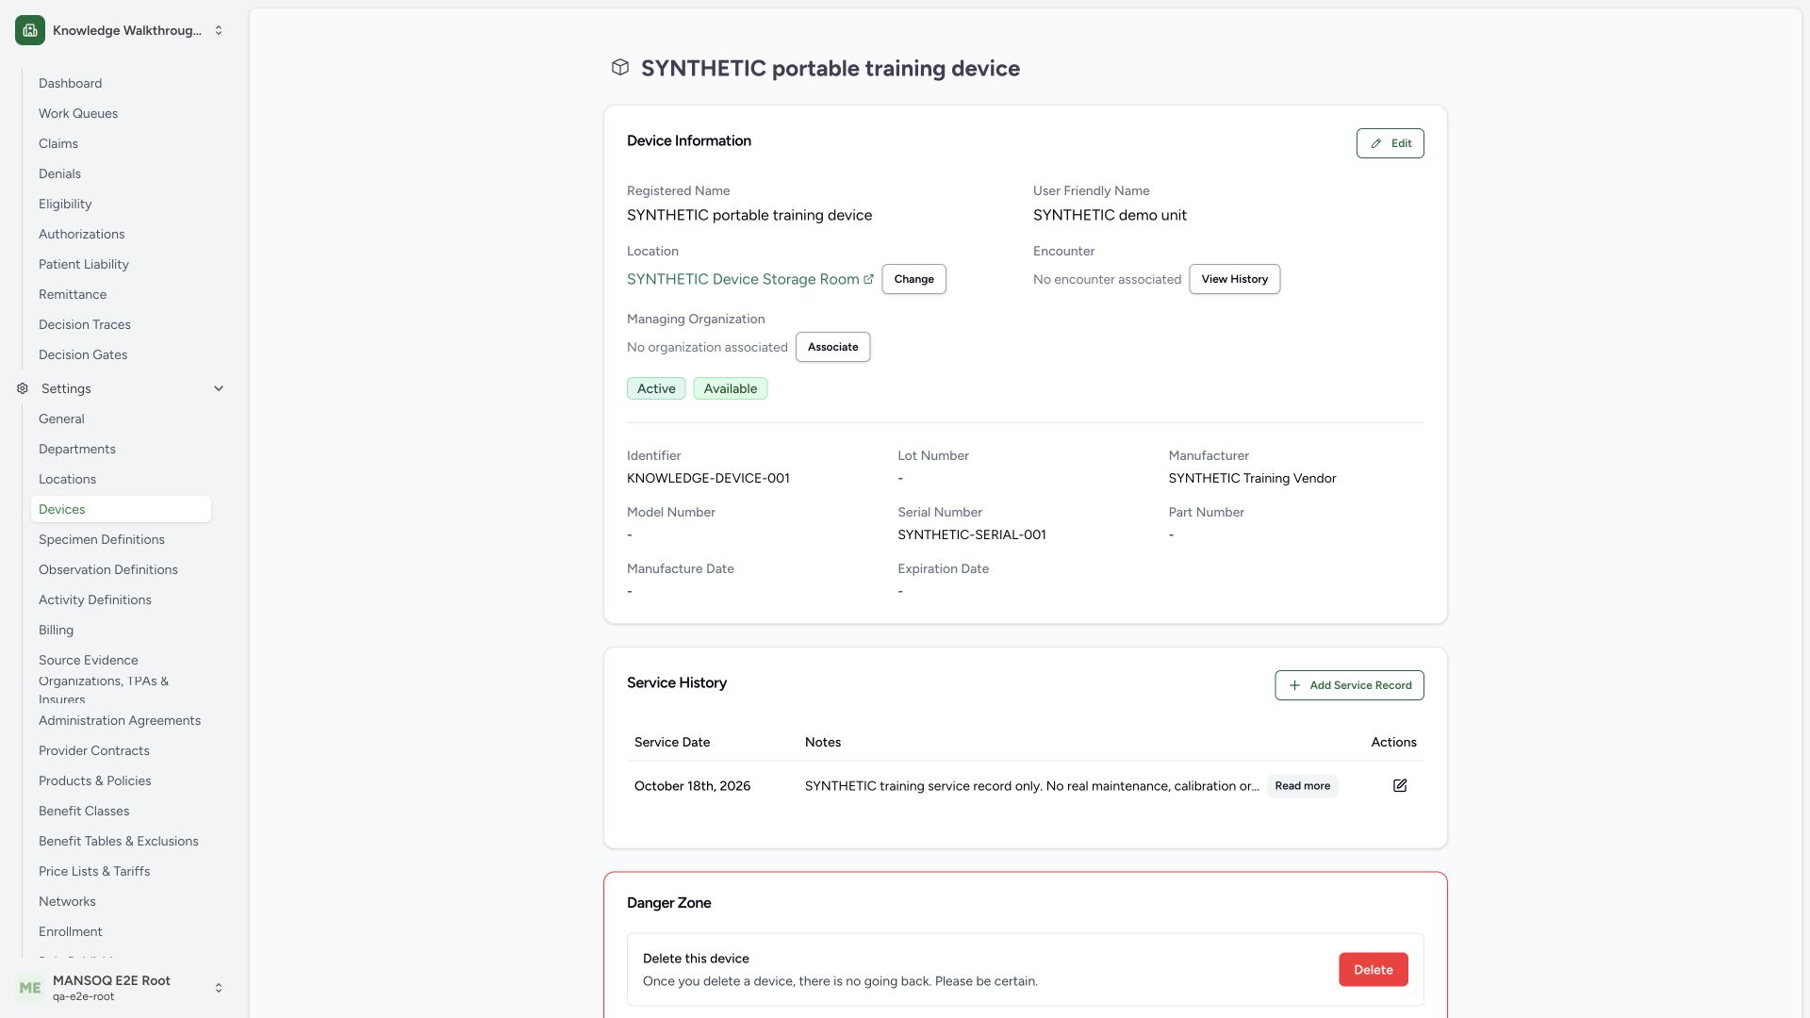Navigate to Claims
1810x1018 pixels.
click(58, 143)
